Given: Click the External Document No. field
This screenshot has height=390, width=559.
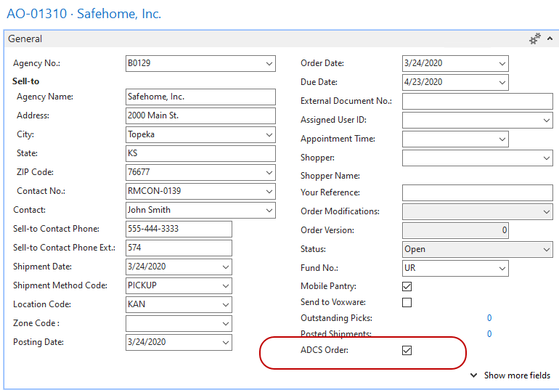Looking at the screenshot, I should tap(477, 102).
